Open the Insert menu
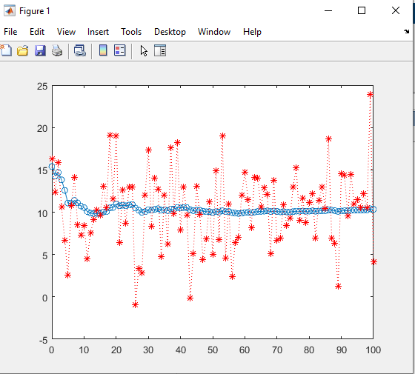Screen dimensions: 415x374 (98, 32)
